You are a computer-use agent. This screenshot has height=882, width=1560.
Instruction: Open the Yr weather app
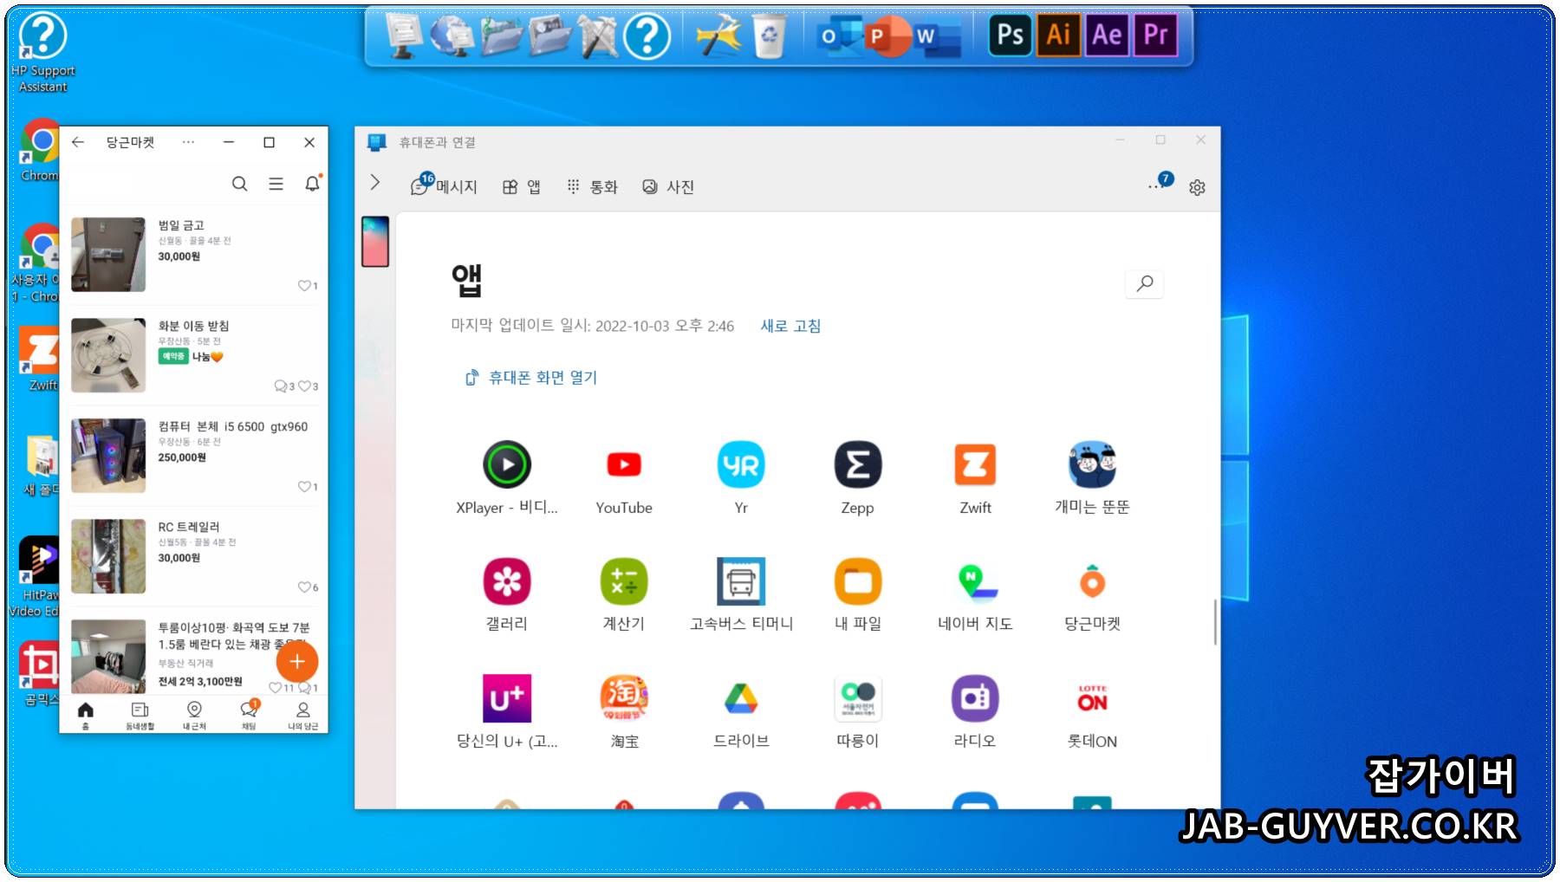tap(741, 465)
